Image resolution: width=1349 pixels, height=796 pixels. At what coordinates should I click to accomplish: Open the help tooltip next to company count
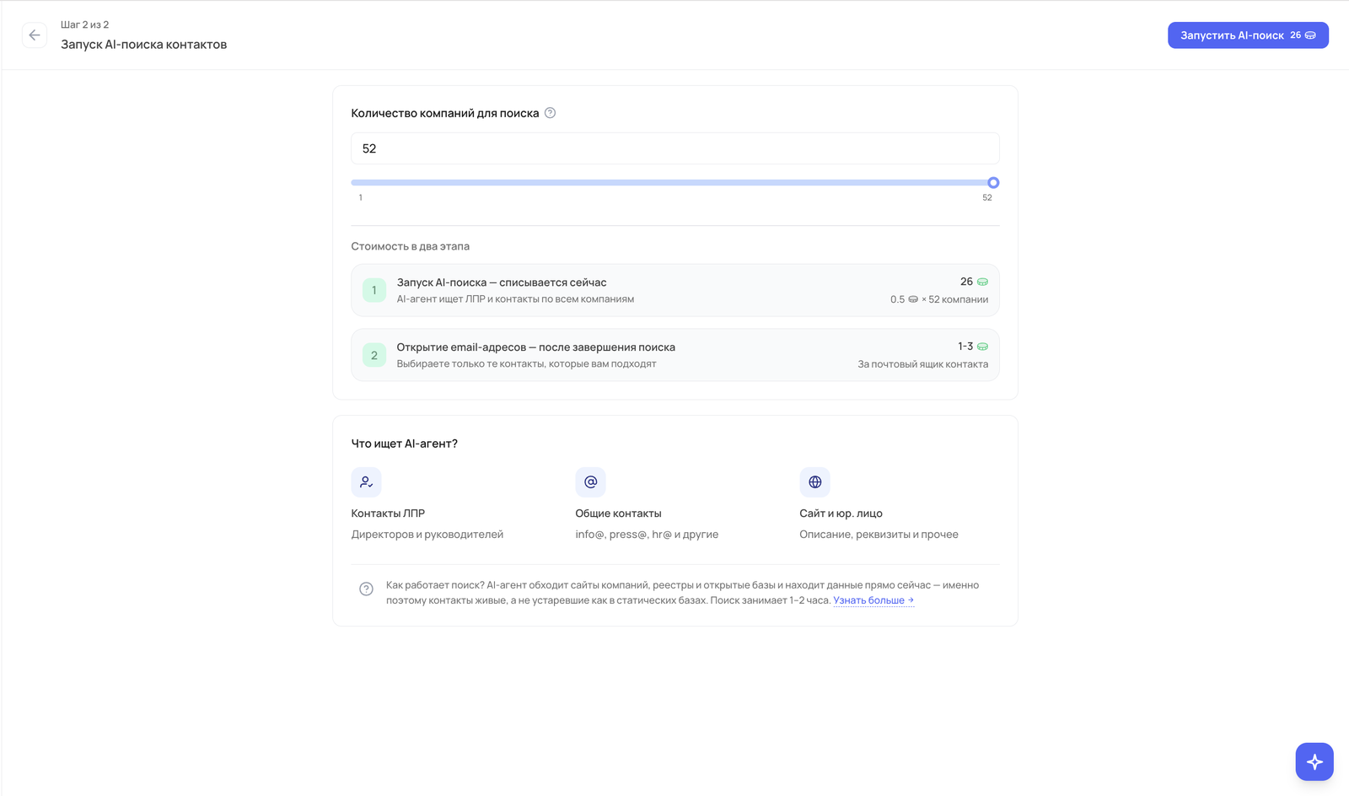[550, 113]
